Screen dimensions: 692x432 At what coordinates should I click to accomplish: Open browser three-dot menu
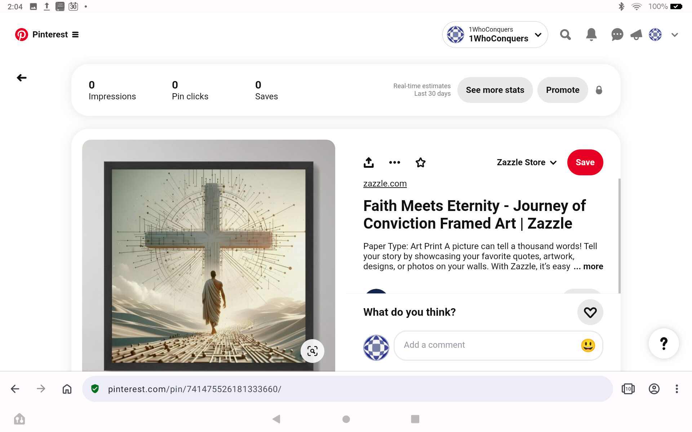pos(677,389)
